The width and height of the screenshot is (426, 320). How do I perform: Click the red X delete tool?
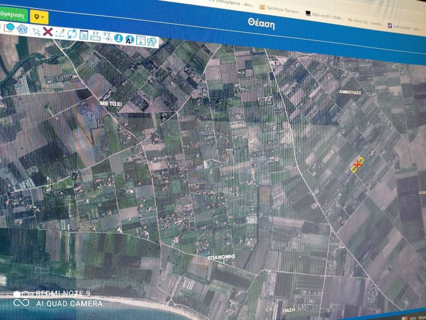47,32
